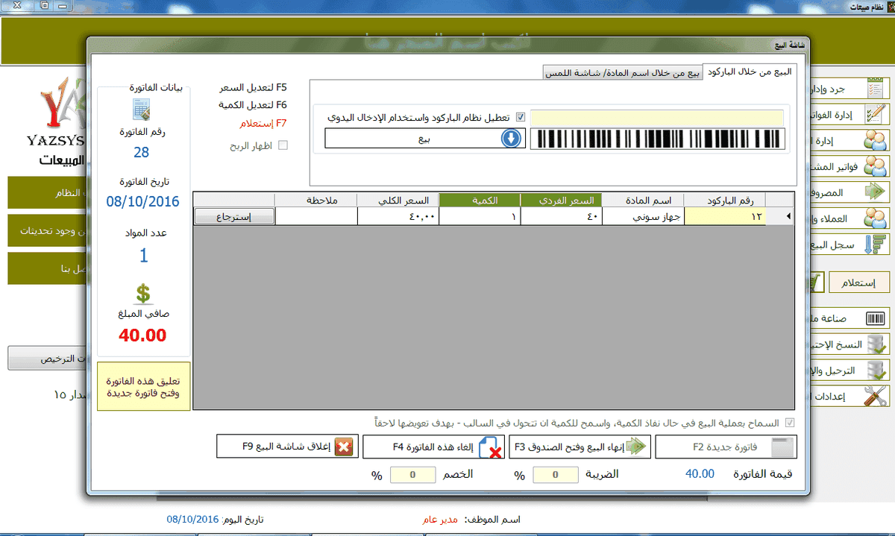Select item name cell جهاز سوني
895x536 pixels.
click(x=643, y=216)
